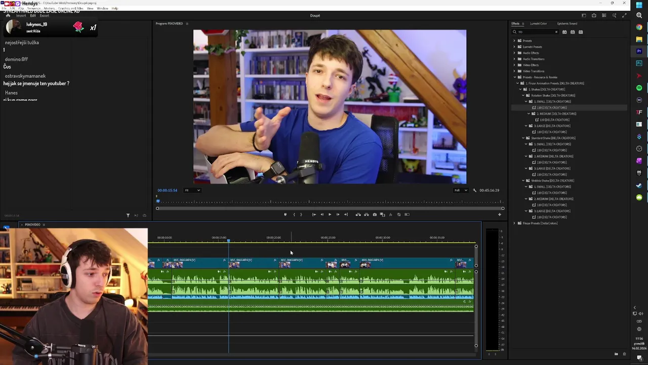Screen dimensions: 648x365
Task: Step back one frame
Action: point(321,214)
